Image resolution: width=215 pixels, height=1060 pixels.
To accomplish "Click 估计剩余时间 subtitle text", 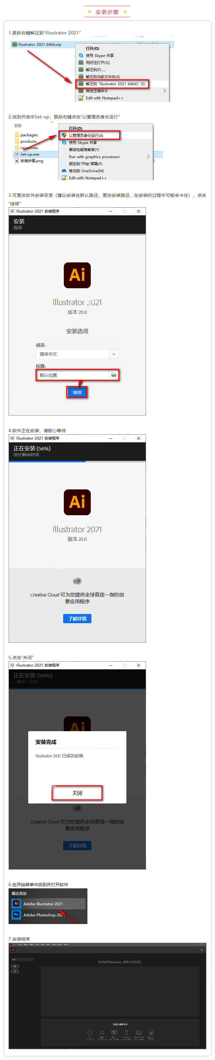I will click(x=26, y=455).
